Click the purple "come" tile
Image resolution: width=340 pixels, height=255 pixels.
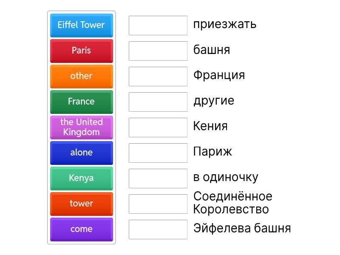[81, 229]
